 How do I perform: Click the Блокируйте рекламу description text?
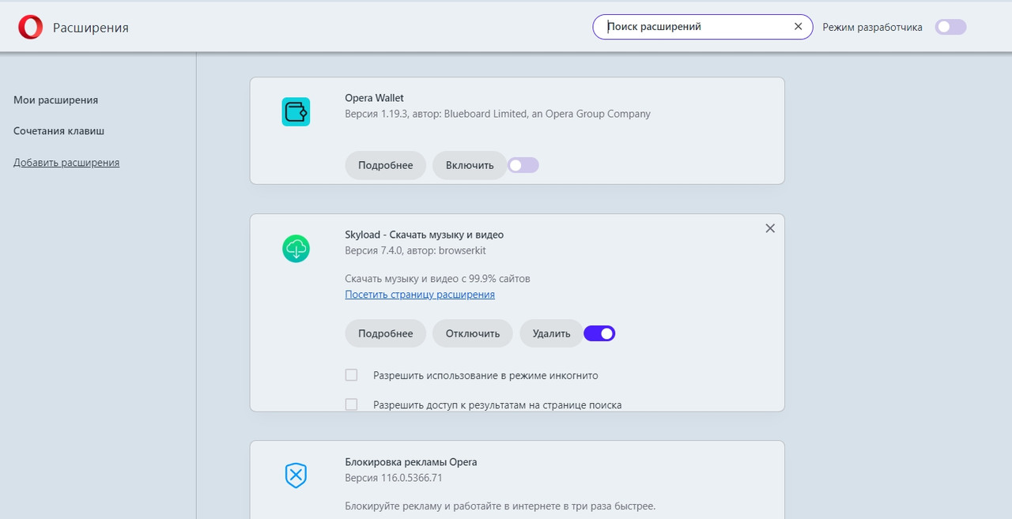coord(500,506)
